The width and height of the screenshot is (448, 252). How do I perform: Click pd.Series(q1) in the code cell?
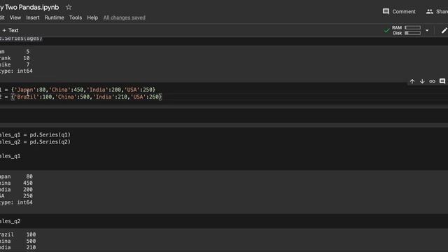click(x=50, y=135)
